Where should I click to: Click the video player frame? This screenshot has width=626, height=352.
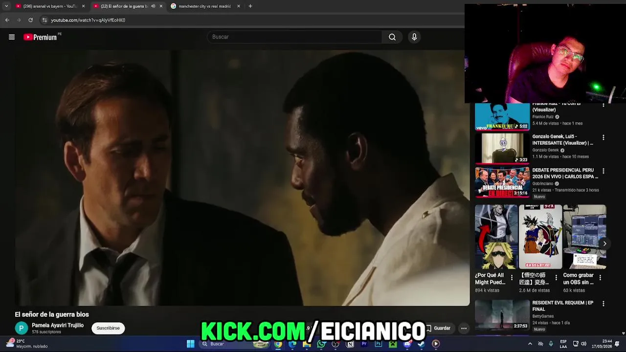pyautogui.click(x=242, y=178)
